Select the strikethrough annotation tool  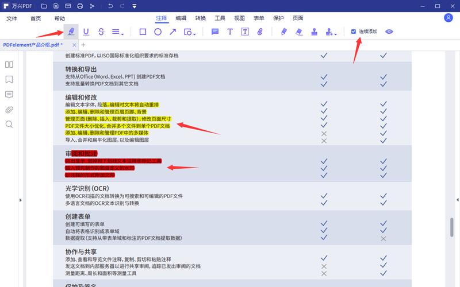(101, 32)
